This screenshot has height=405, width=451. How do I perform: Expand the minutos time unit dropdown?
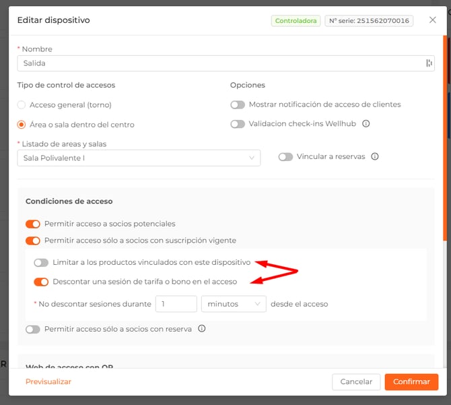(x=234, y=304)
